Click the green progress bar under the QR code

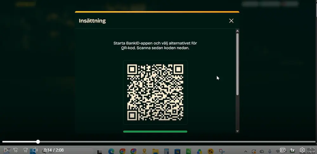[x=155, y=131]
